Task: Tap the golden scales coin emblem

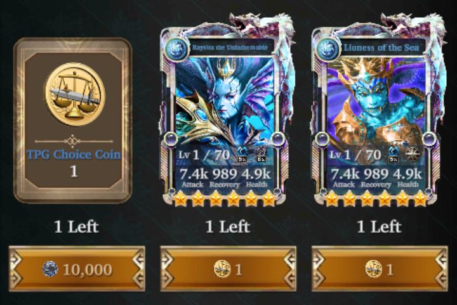Action: 74,94
